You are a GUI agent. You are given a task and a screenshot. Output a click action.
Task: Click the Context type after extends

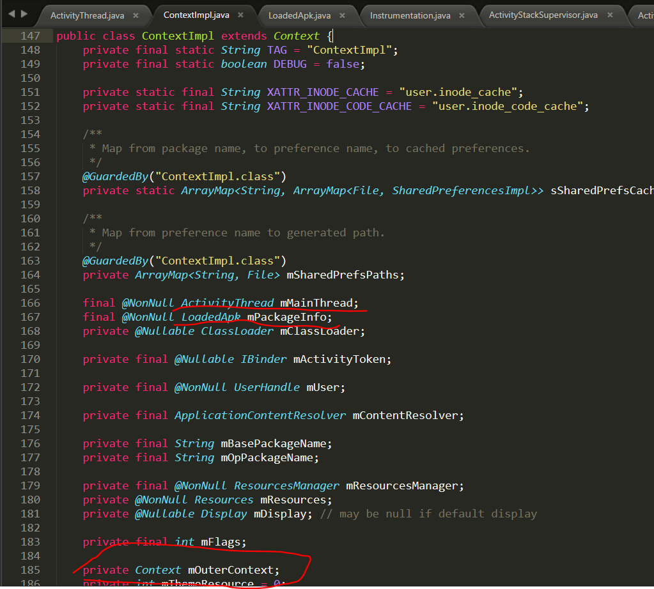pyautogui.click(x=297, y=36)
